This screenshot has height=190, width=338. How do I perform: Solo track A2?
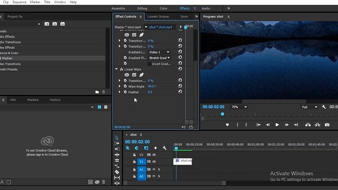click(x=159, y=176)
